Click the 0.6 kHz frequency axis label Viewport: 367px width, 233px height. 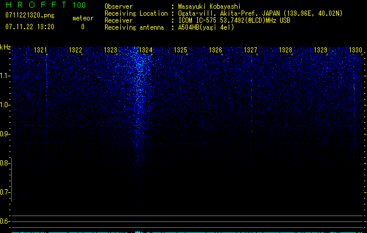(x=5, y=221)
